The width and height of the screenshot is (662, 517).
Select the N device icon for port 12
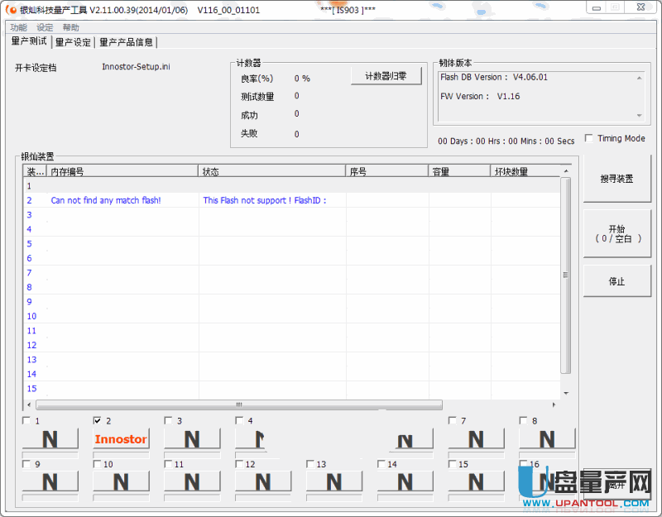[262, 481]
